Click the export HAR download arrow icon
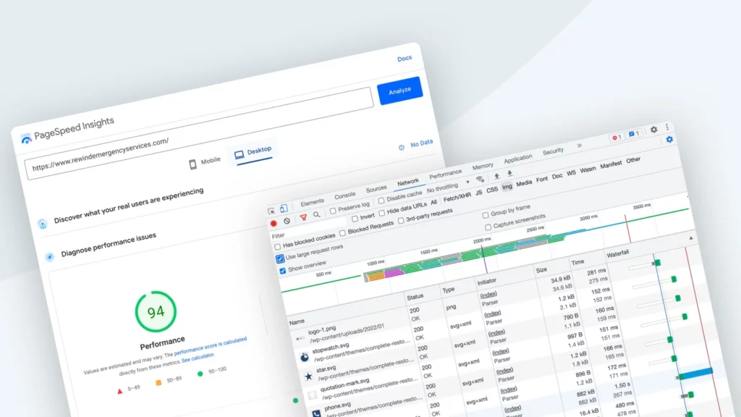Viewport: 741px width, 417px height. click(510, 174)
